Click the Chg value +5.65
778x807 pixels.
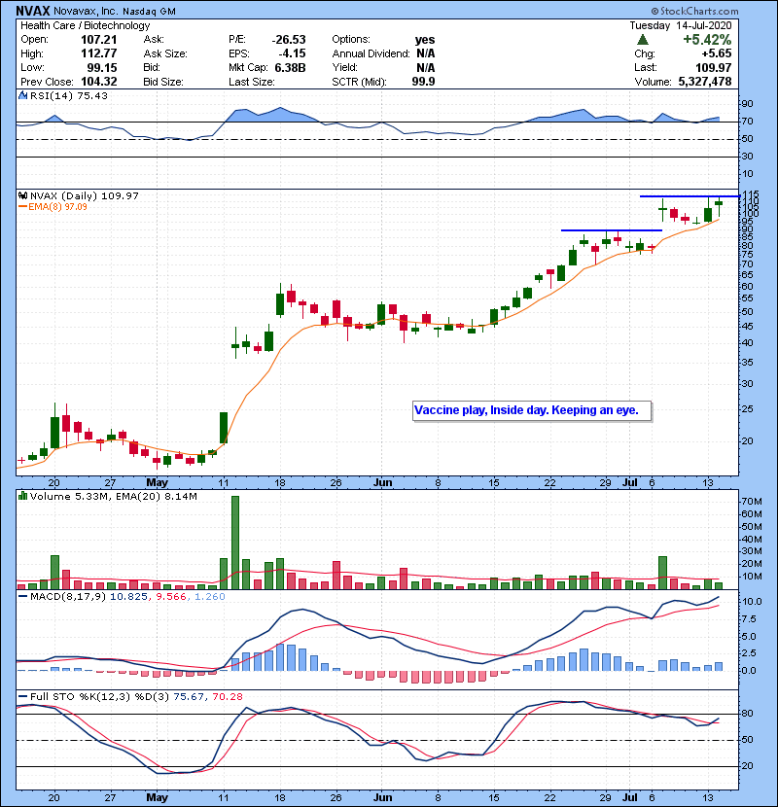(x=717, y=53)
